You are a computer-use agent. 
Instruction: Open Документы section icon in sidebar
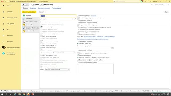tap(3, 12)
